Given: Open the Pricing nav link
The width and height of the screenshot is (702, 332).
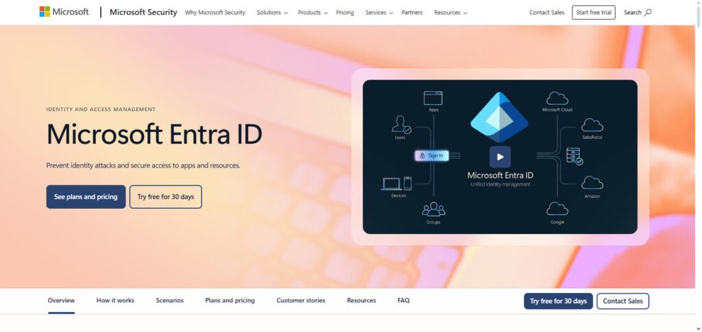Looking at the screenshot, I should coord(345,12).
